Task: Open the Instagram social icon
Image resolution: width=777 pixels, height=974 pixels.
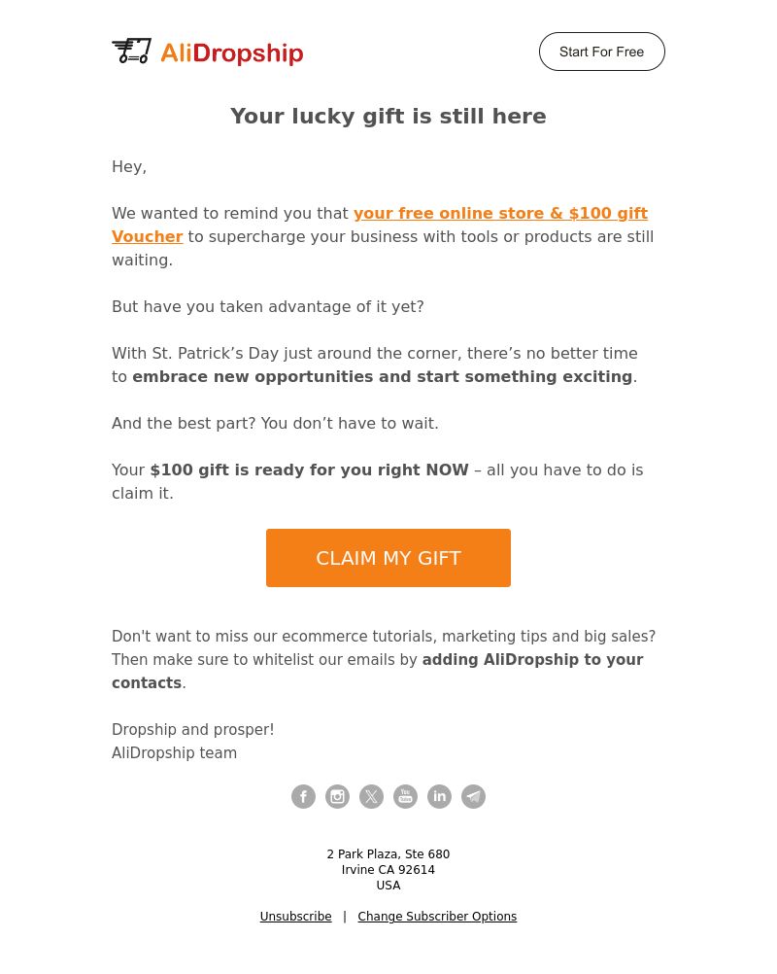Action: [338, 796]
